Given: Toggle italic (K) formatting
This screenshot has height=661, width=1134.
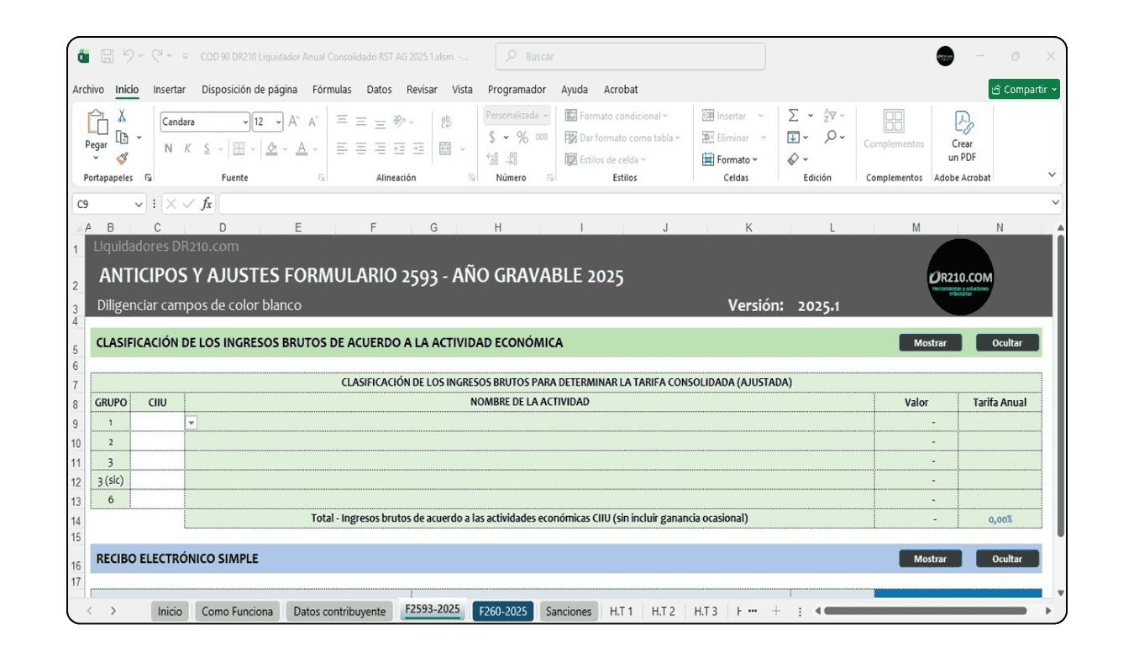Looking at the screenshot, I should 187,148.
